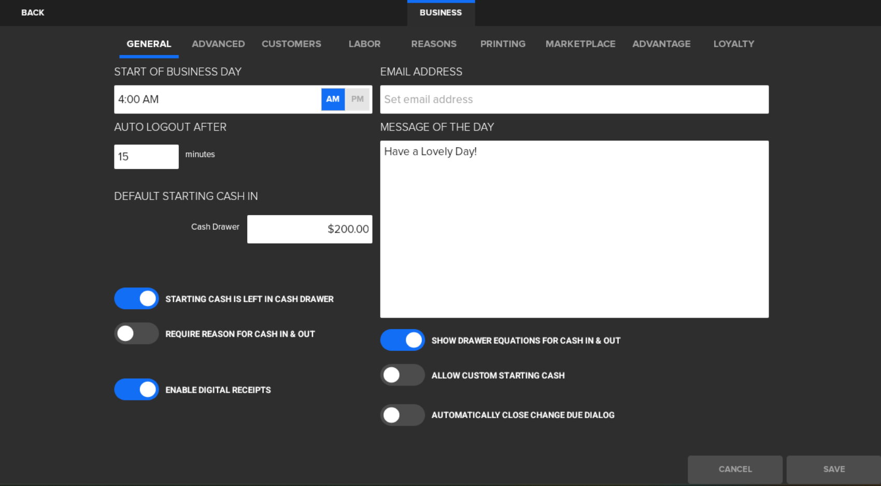The height and width of the screenshot is (486, 881).
Task: Select the Printing tab
Action: 503,44
